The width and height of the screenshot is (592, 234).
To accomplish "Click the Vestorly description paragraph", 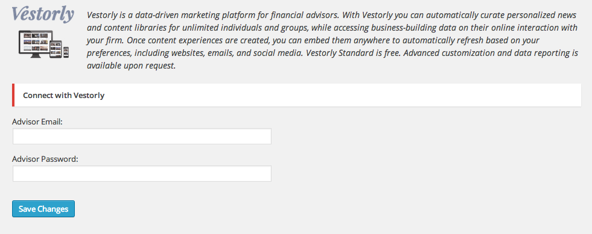I will (333, 41).
